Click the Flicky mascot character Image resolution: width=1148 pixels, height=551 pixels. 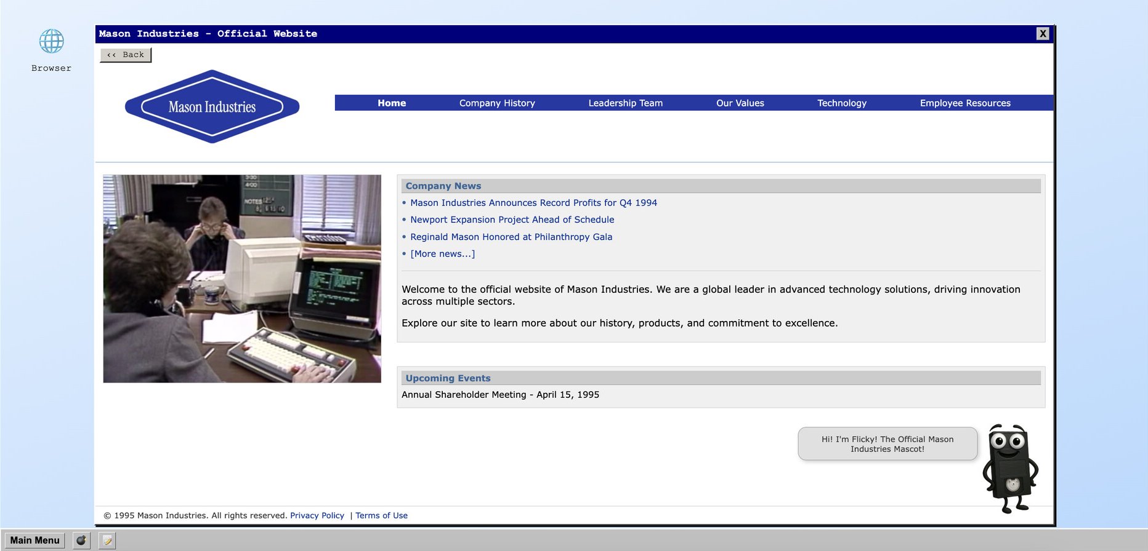click(x=1011, y=467)
